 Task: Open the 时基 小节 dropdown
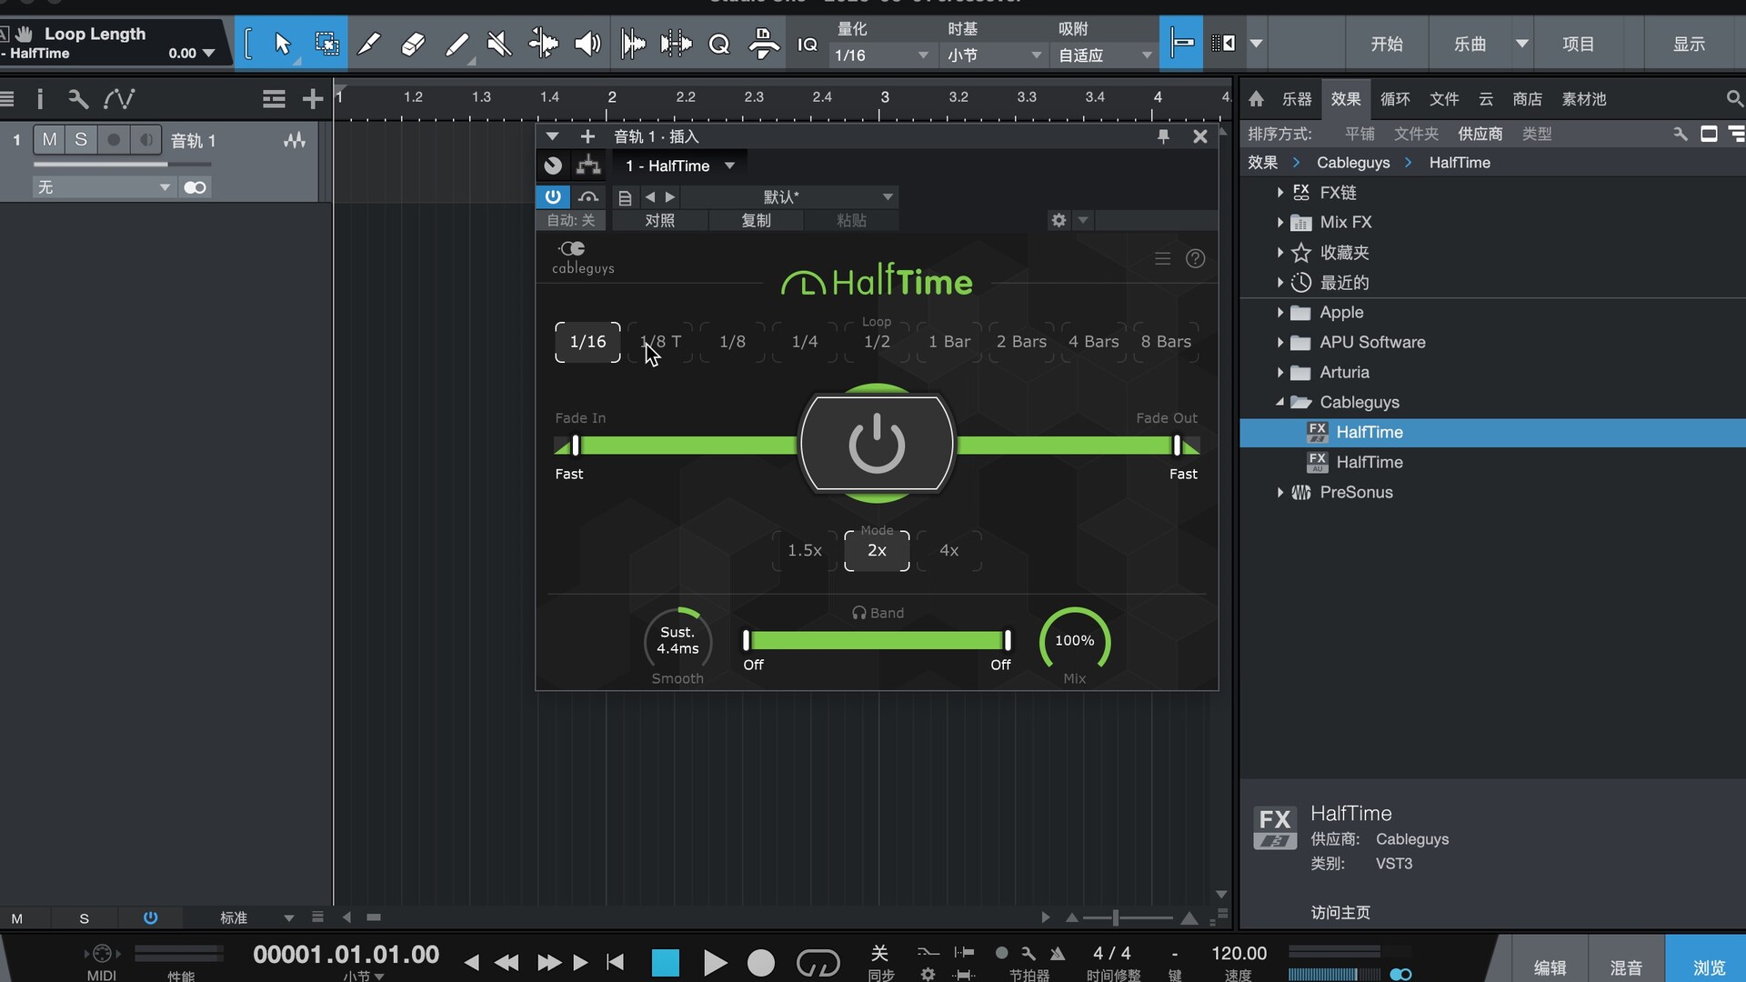pyautogui.click(x=994, y=55)
